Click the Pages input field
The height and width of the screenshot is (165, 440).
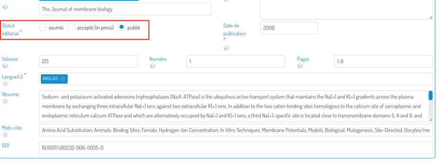pyautogui.click(x=383, y=61)
